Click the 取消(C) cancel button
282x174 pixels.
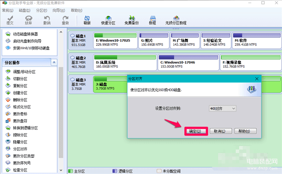pyautogui.click(x=221, y=131)
